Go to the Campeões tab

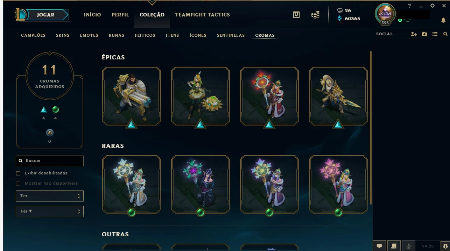(x=33, y=35)
